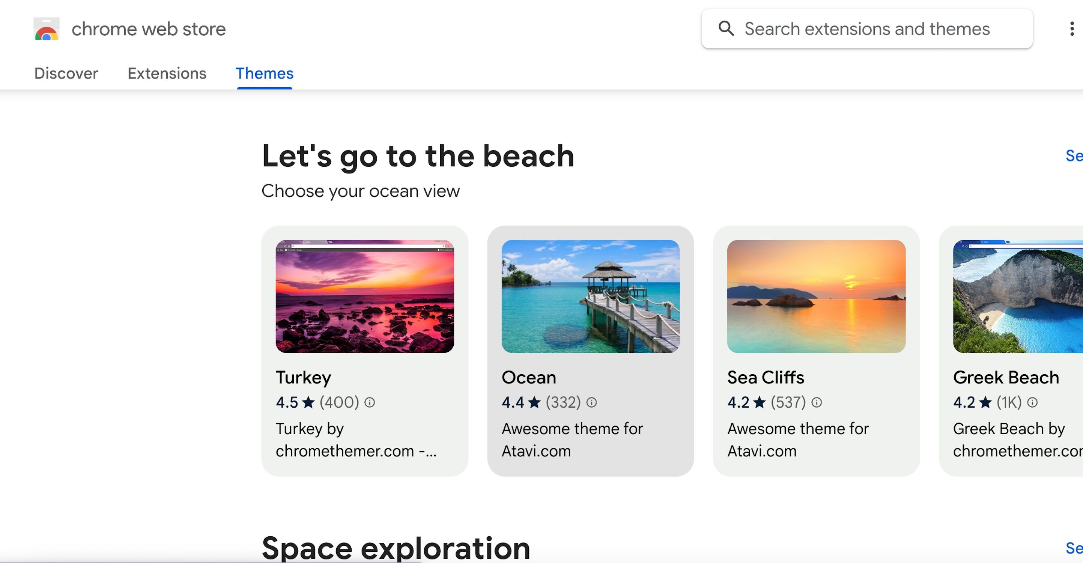Click the 'chrome web store' title text
The width and height of the screenshot is (1083, 563).
tap(148, 29)
